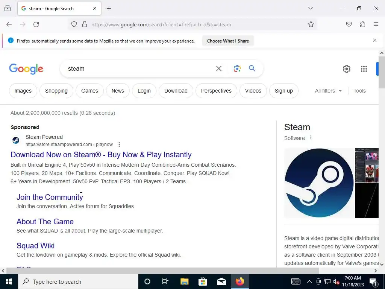The width and height of the screenshot is (385, 289).
Task: Open Task View on the taskbar
Action: [x=165, y=281]
